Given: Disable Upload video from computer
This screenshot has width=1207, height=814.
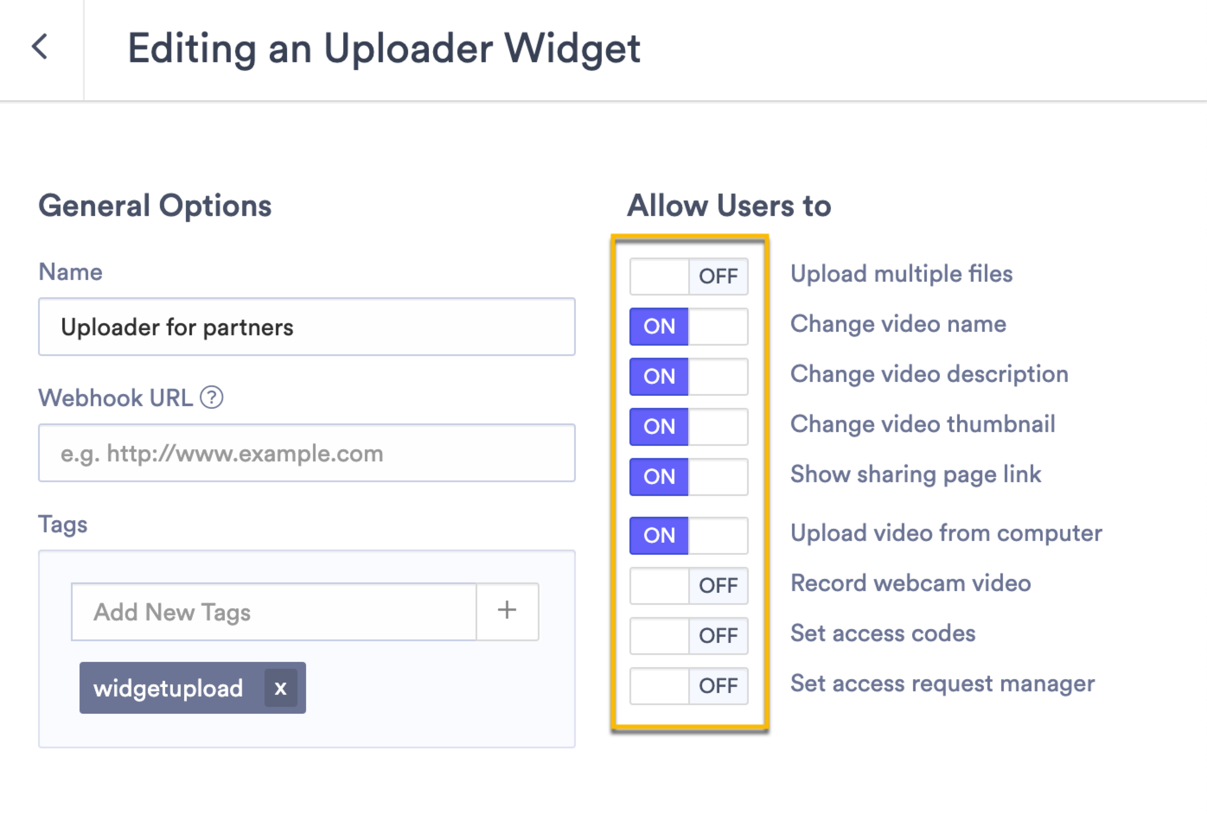Looking at the screenshot, I should click(x=688, y=535).
